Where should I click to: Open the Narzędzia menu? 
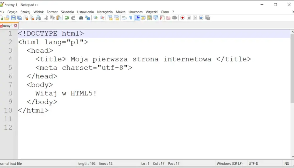tap(105, 12)
